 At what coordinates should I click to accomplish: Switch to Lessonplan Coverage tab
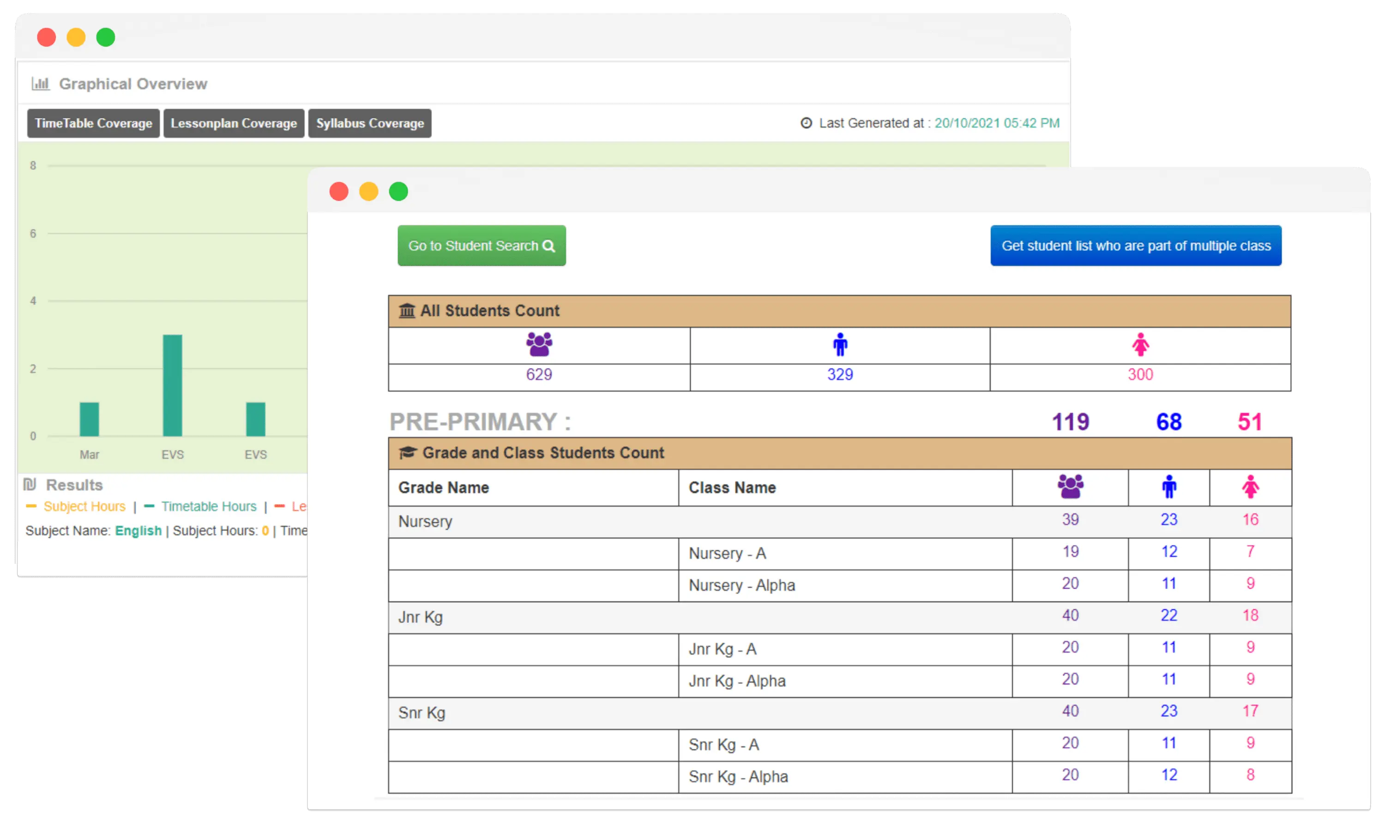pyautogui.click(x=234, y=123)
